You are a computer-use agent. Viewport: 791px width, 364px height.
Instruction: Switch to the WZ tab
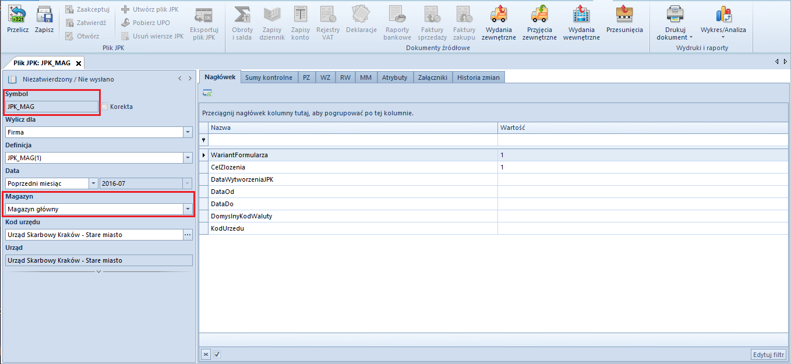coord(325,77)
